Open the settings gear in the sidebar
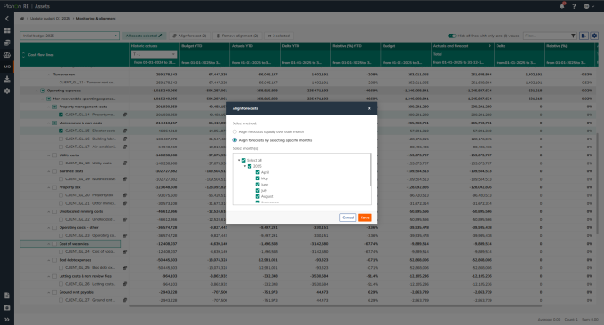 tap(7, 91)
